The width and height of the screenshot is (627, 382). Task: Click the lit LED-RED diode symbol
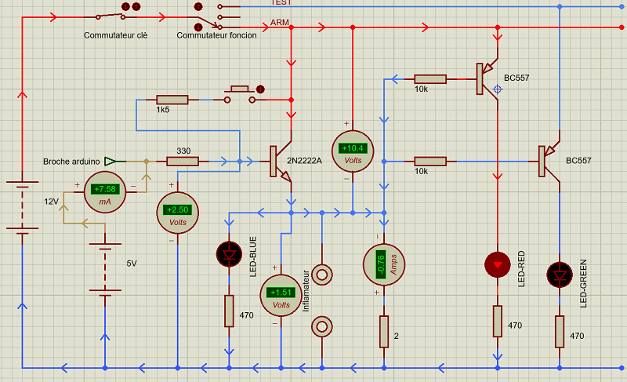(498, 264)
